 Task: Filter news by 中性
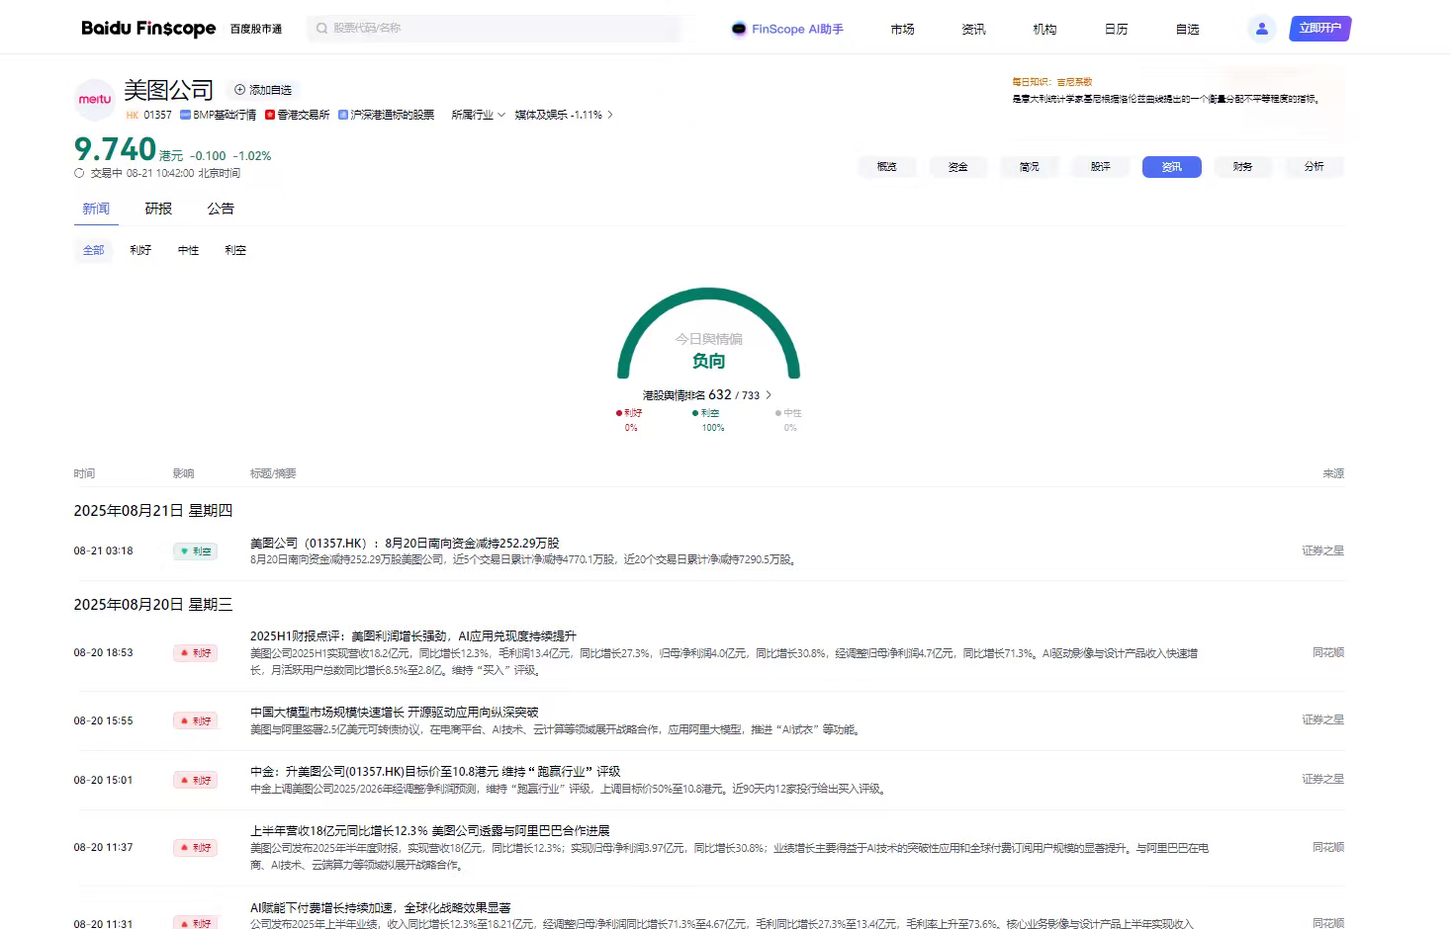coord(188,251)
